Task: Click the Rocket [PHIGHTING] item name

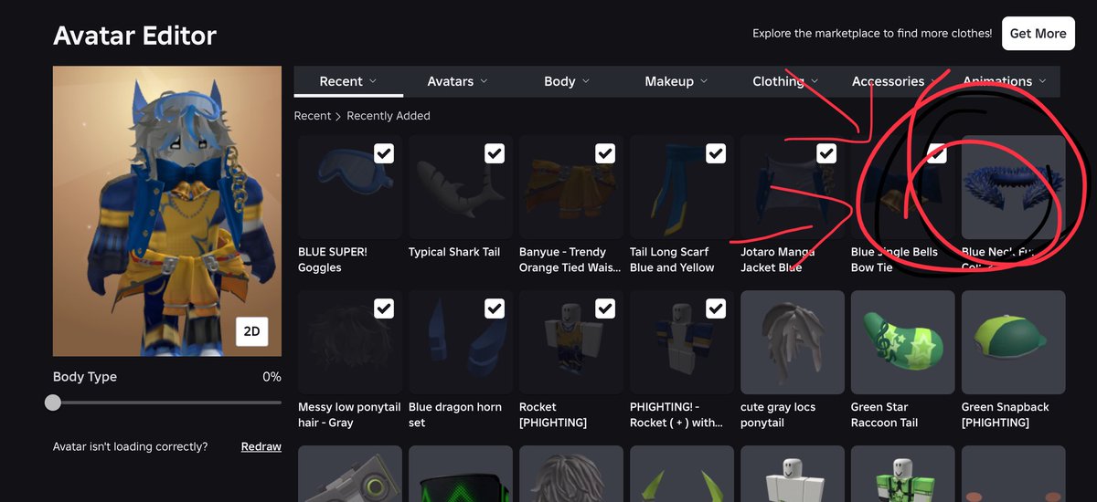Action: (x=553, y=415)
